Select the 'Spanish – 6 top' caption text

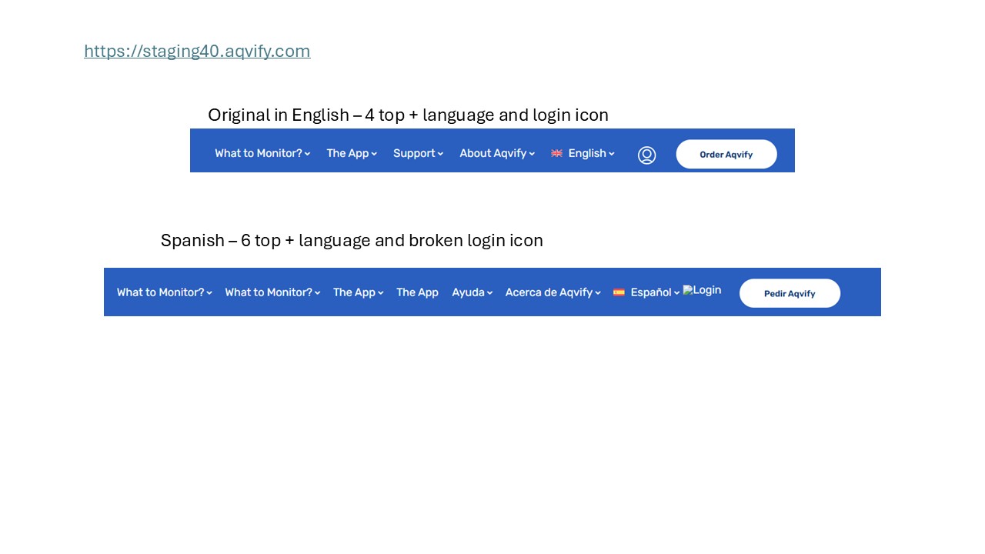click(x=352, y=240)
